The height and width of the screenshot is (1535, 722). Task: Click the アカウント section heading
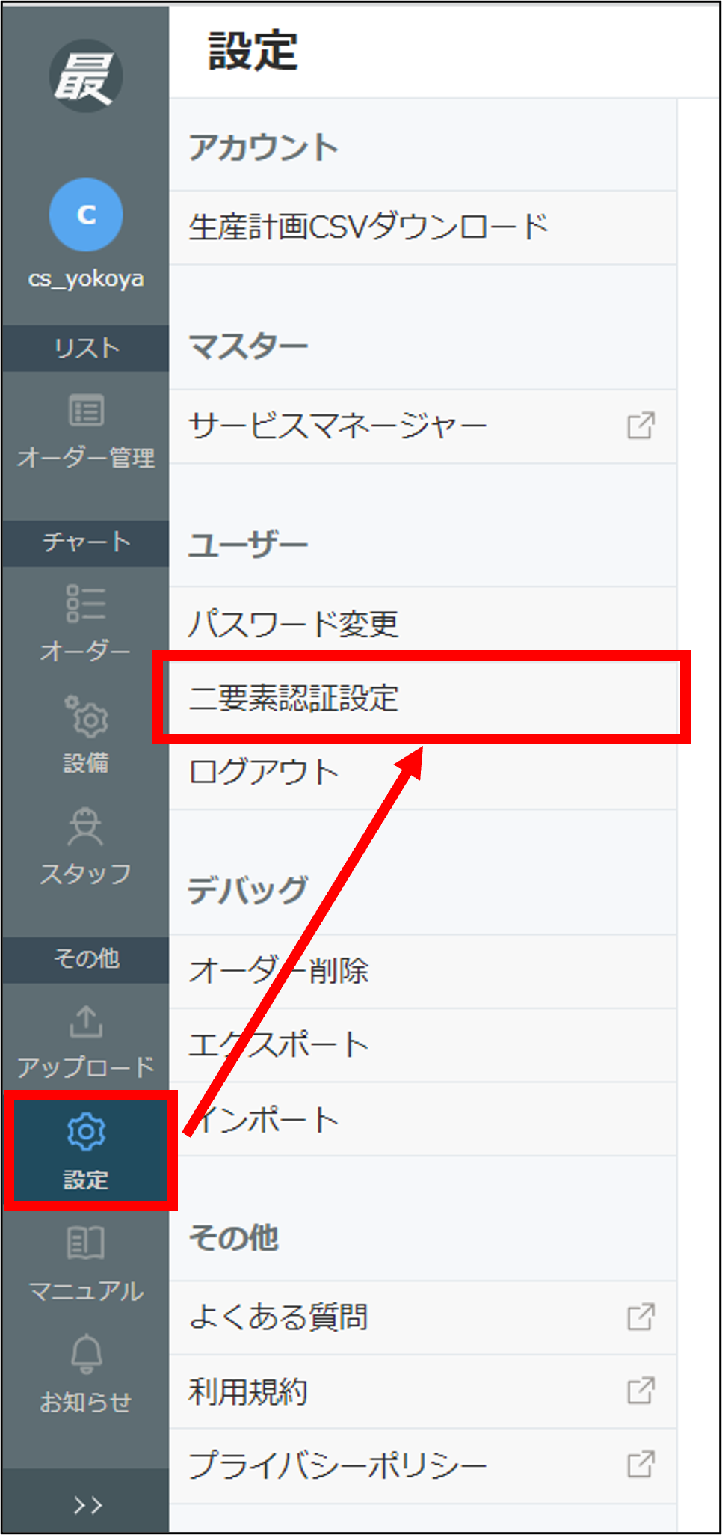pyautogui.click(x=264, y=147)
